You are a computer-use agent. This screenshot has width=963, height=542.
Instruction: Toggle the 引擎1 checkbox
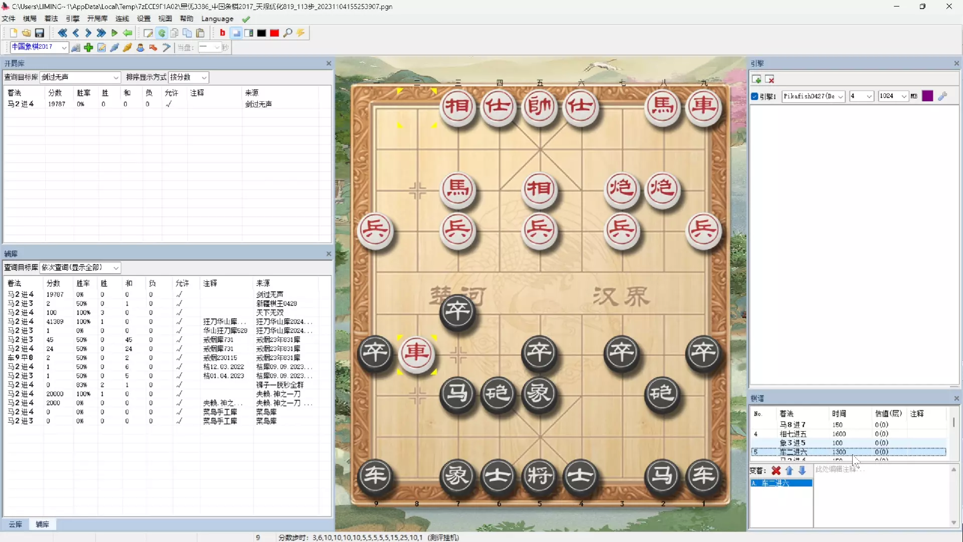(x=755, y=96)
